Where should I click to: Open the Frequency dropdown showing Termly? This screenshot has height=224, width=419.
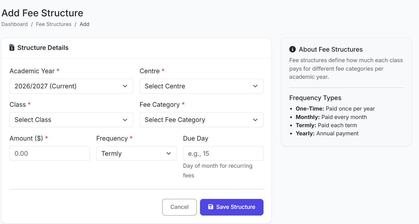click(136, 153)
